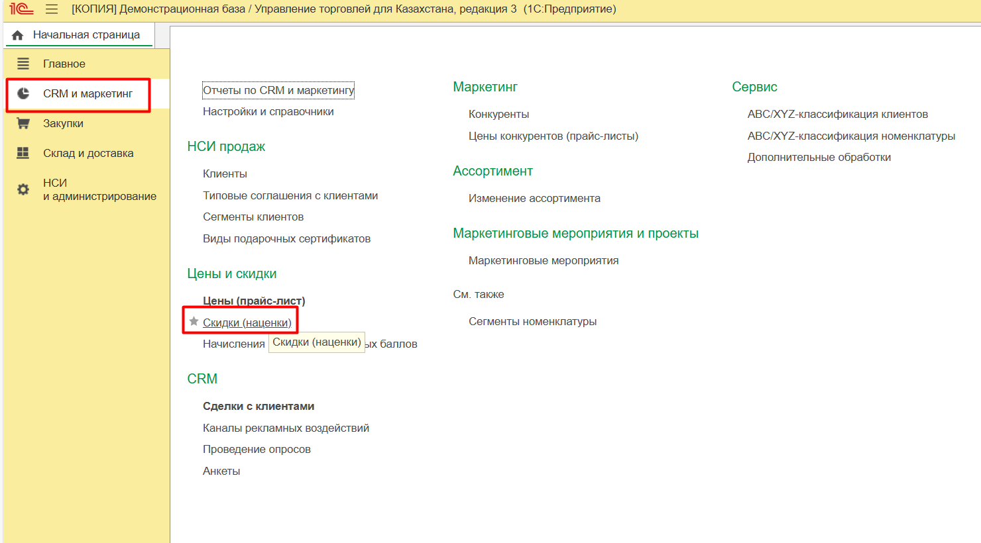Toggle favorite star next to Скидки (наценки)

(x=194, y=322)
